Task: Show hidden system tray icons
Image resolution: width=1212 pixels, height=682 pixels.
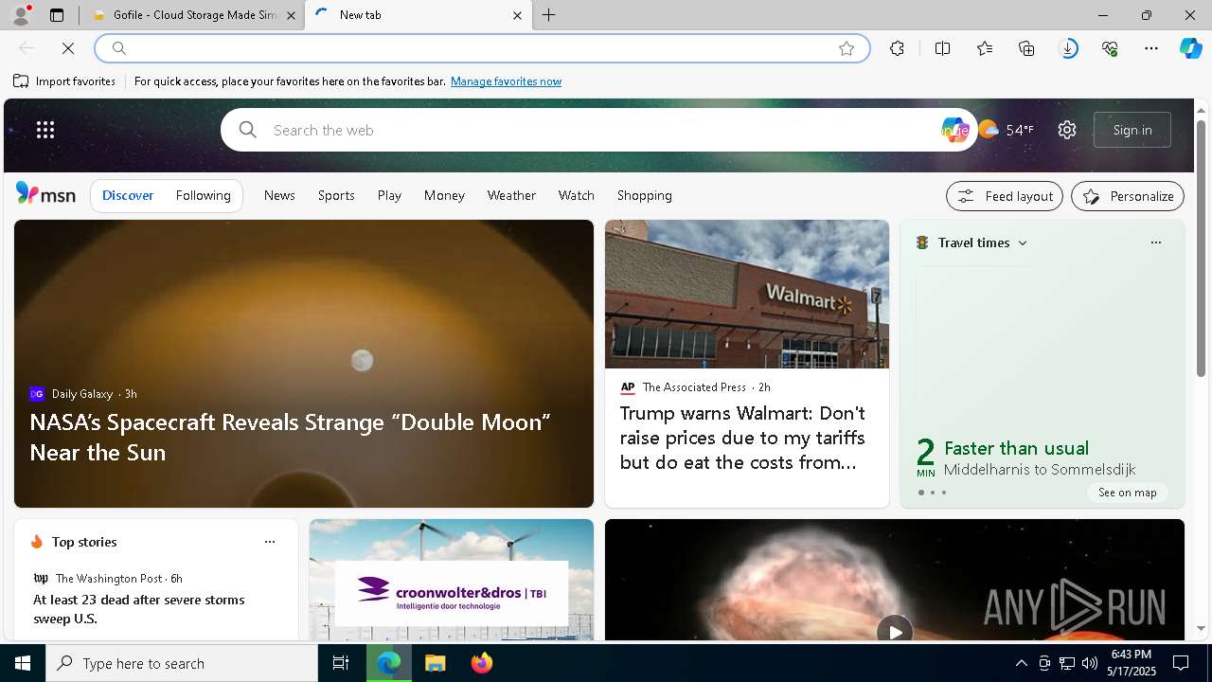Action: pyautogui.click(x=1021, y=663)
